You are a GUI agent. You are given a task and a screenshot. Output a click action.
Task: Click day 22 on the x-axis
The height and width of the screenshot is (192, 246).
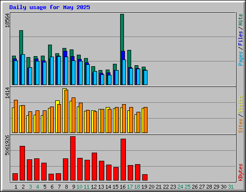[166, 187]
